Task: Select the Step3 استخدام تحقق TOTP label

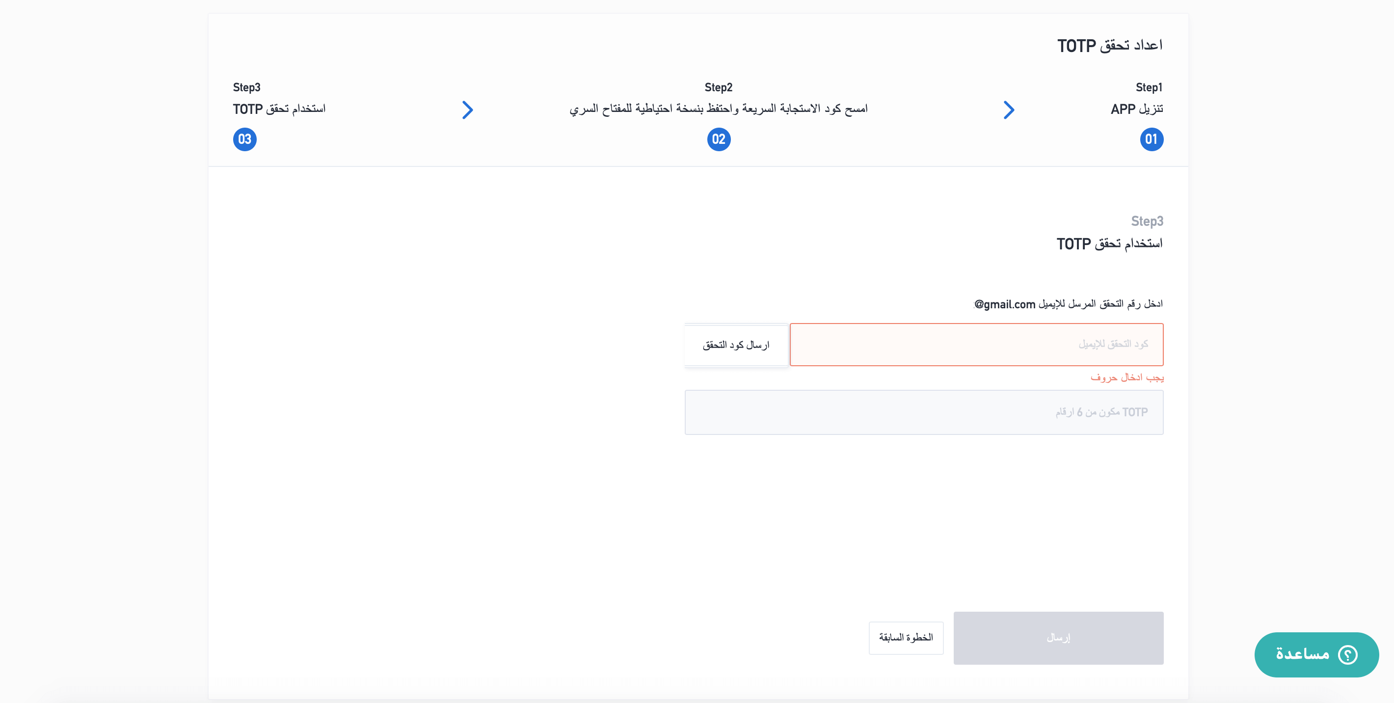Action: pos(279,109)
